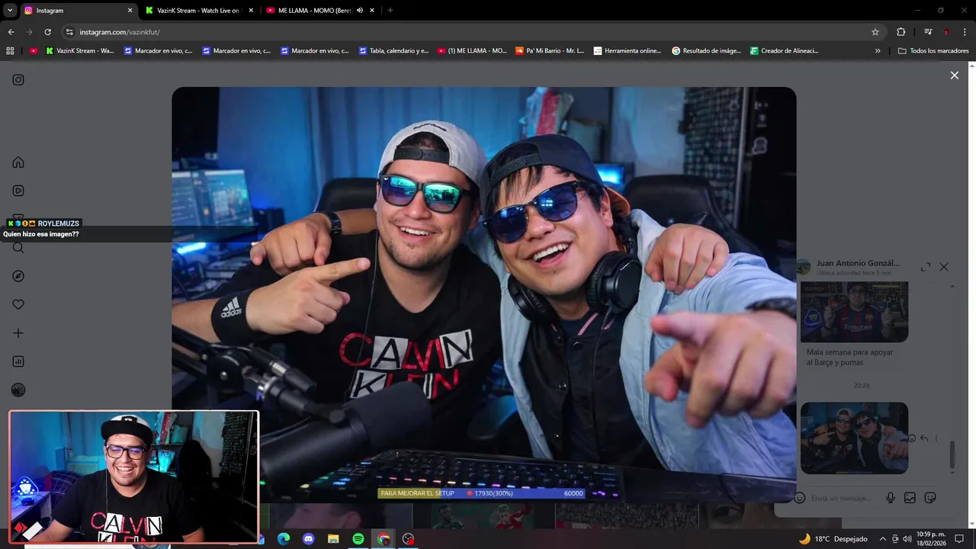Viewport: 976px width, 549px height.
Task: Open more options on last photo message
Action: (x=936, y=438)
